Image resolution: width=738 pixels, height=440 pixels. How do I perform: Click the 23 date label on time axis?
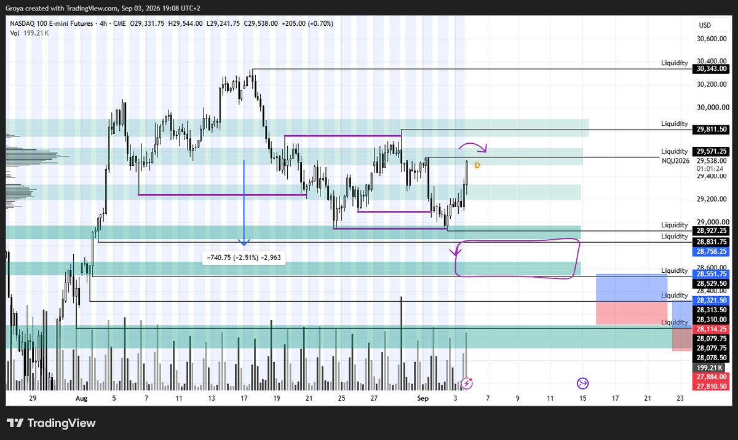[x=680, y=399]
